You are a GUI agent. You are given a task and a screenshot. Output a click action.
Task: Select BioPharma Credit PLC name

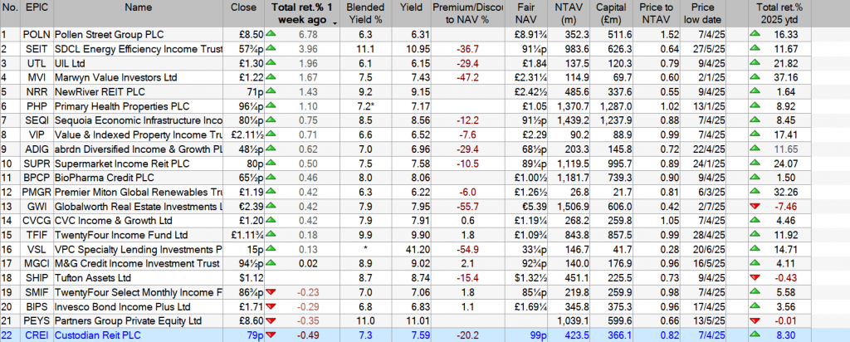105,178
